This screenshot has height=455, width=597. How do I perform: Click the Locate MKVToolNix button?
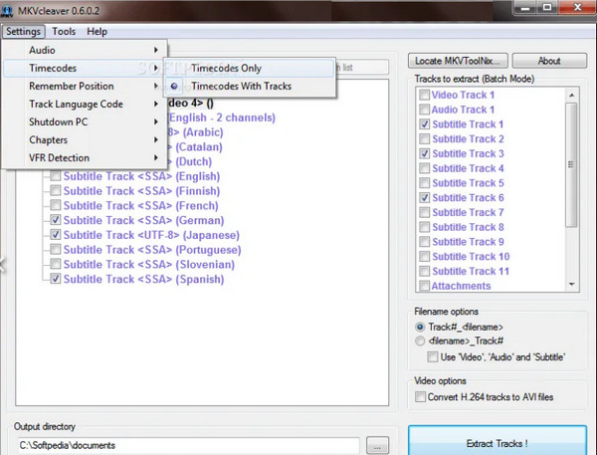click(458, 61)
